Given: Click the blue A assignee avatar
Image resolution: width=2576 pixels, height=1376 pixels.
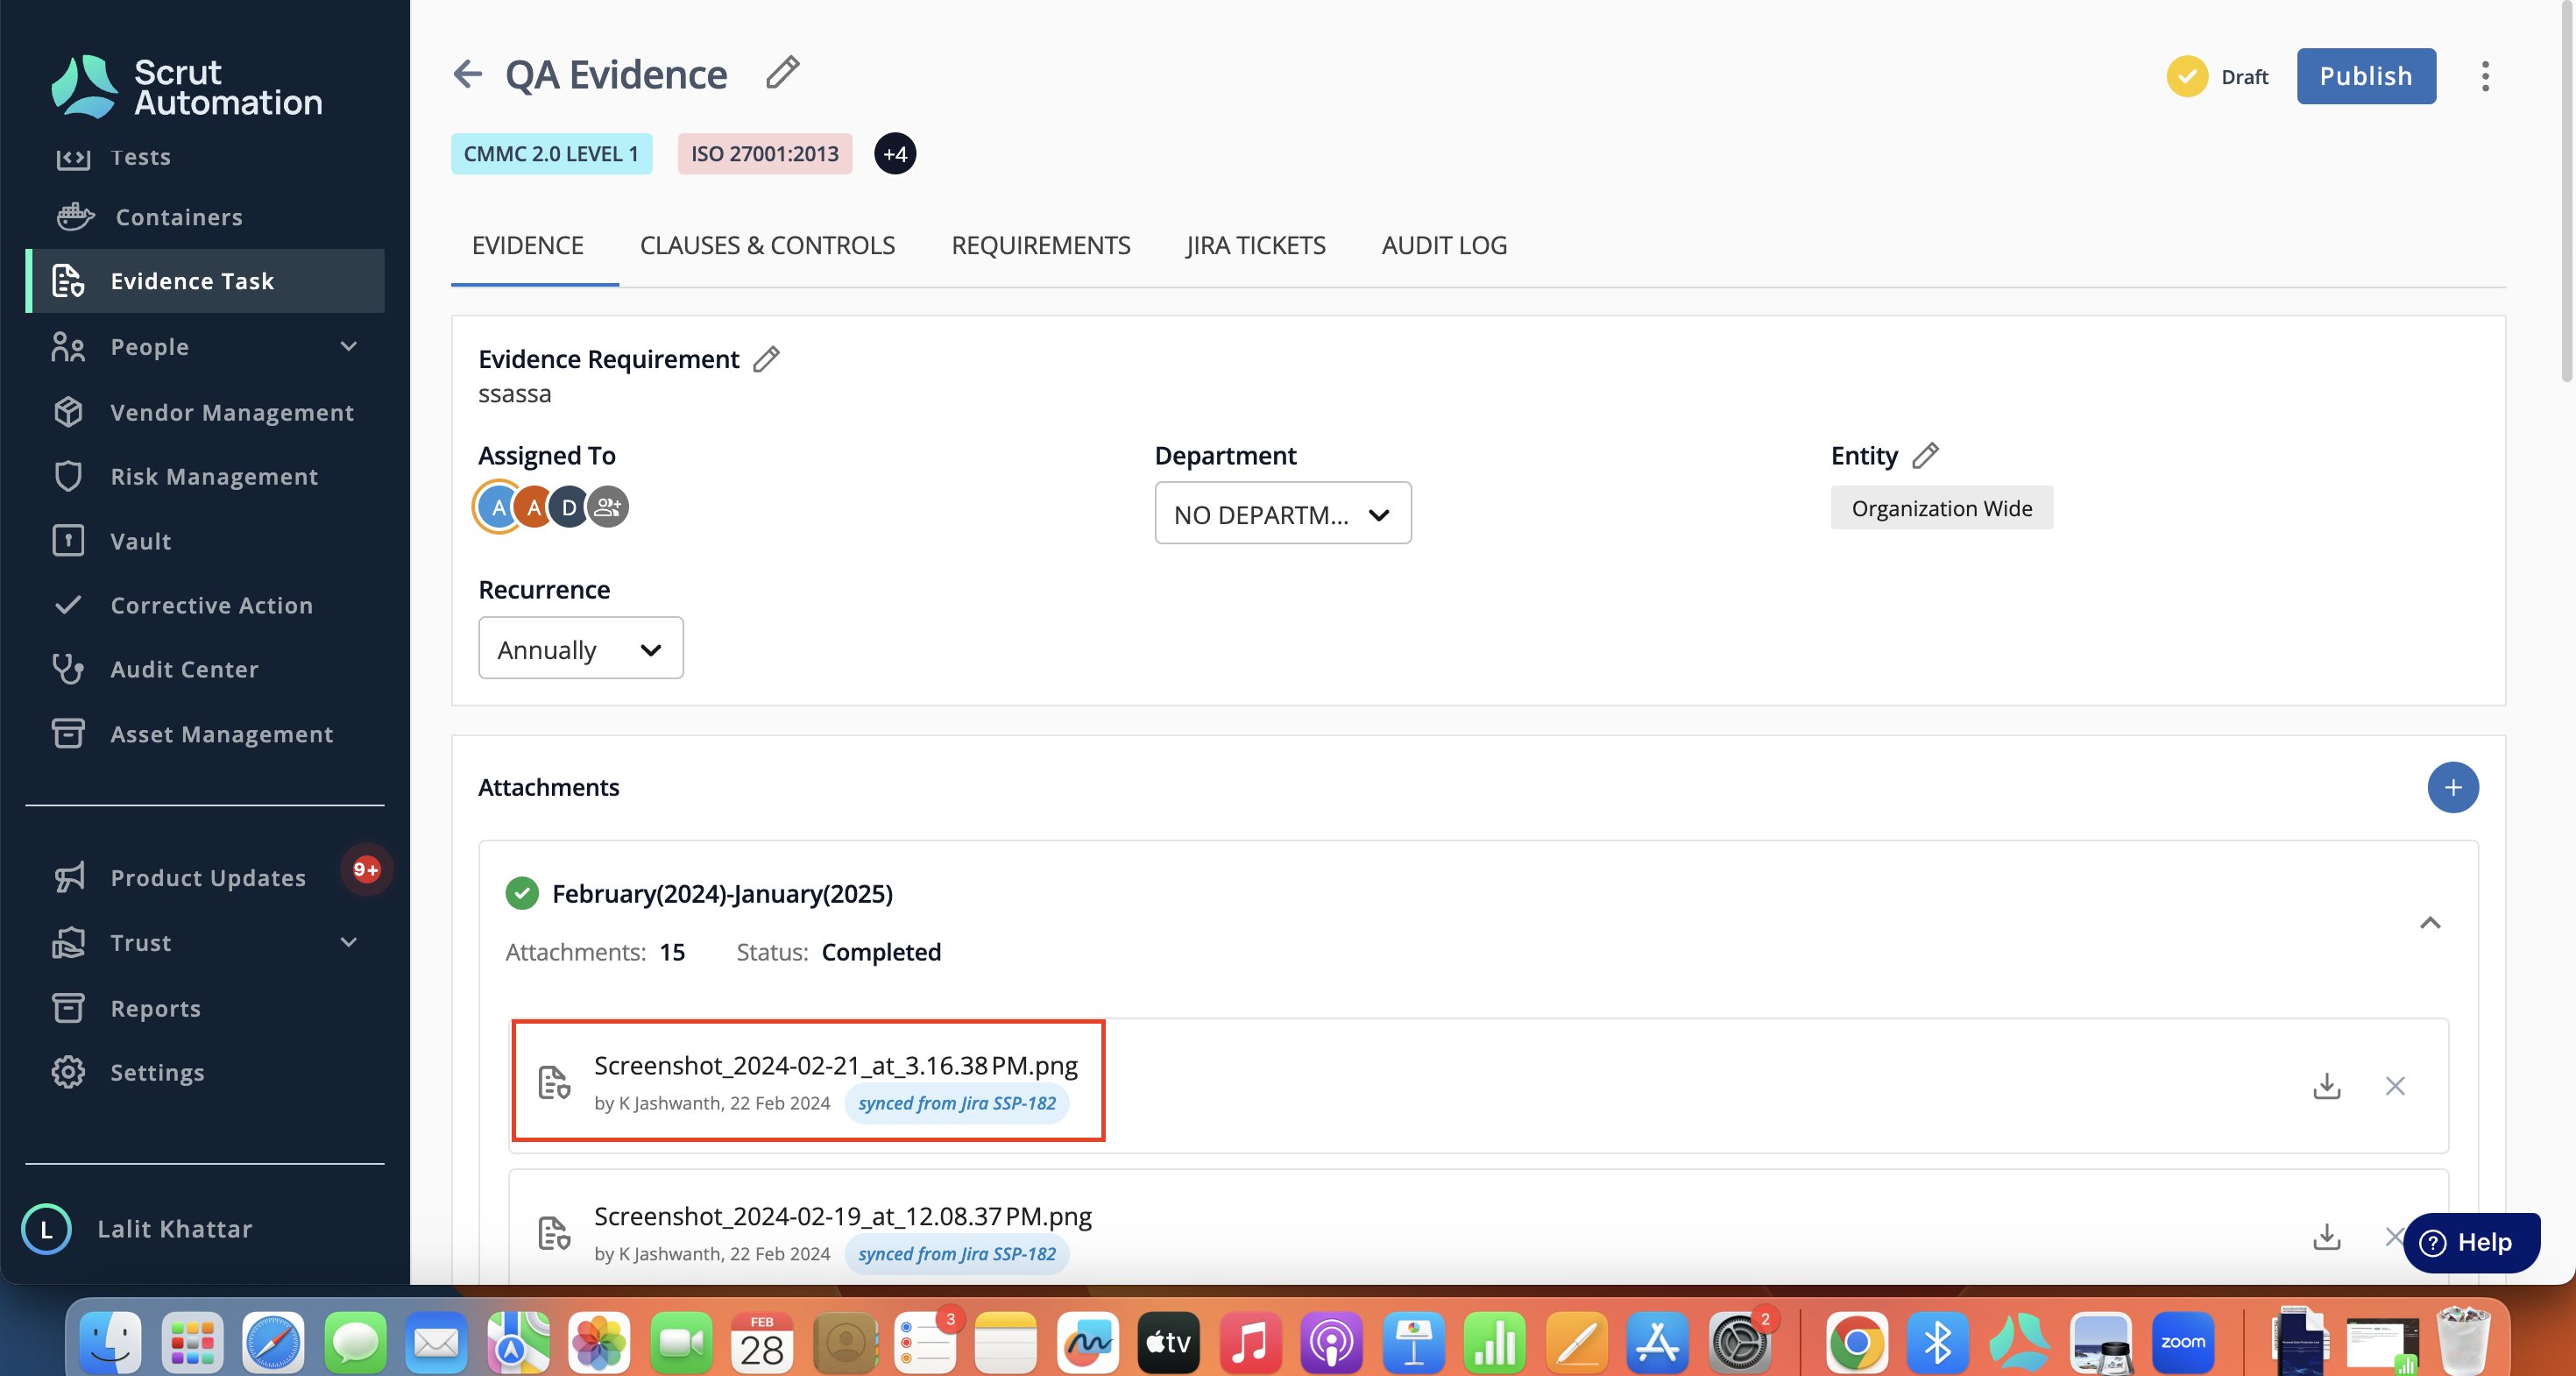Looking at the screenshot, I should click(498, 507).
